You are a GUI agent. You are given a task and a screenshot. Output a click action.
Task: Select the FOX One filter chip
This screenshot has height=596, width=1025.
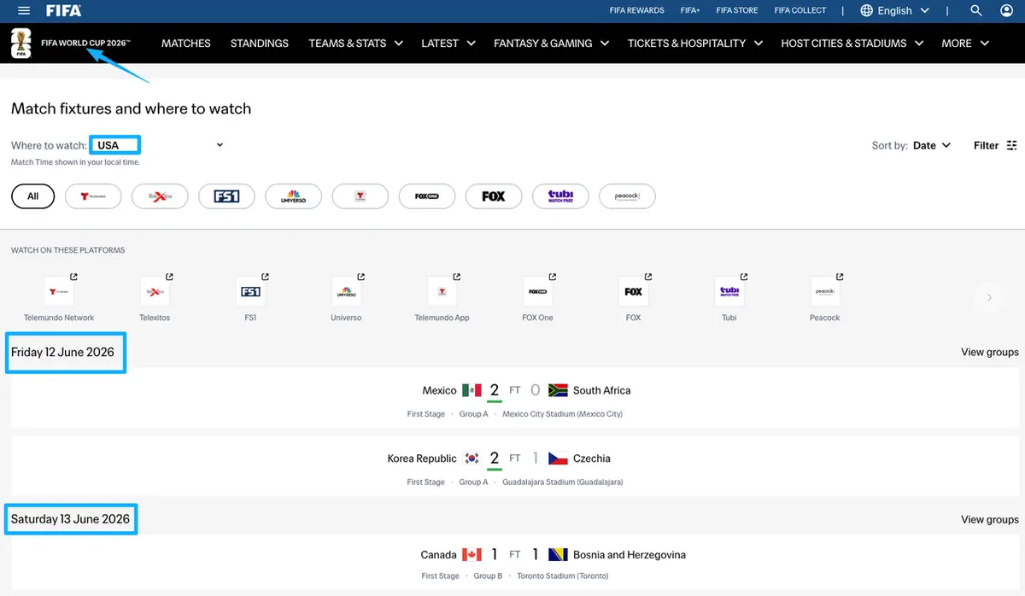click(427, 196)
